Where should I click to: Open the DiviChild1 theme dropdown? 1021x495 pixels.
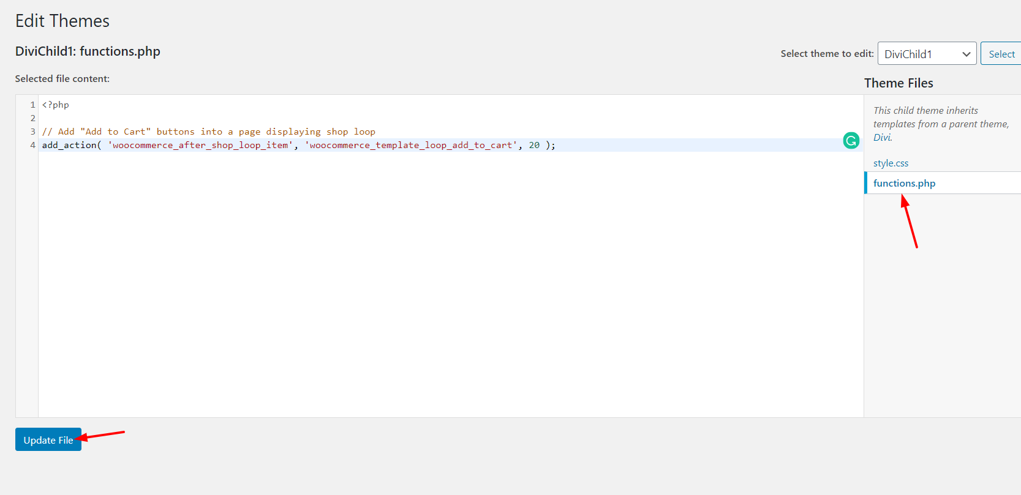(927, 54)
